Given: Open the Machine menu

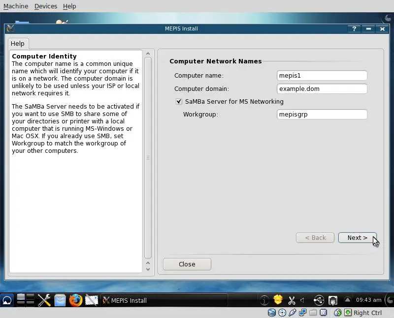Looking at the screenshot, I should 16,6.
